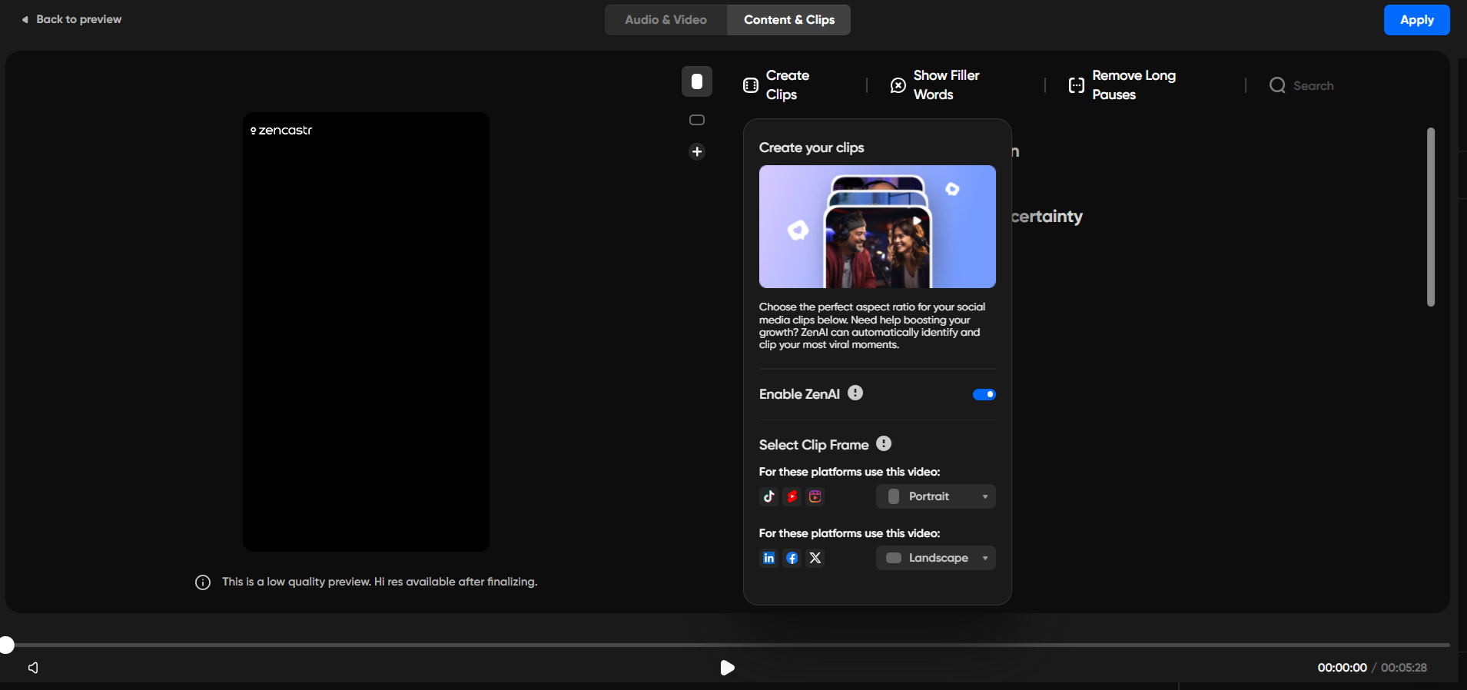Click the zencastr video preview
Viewport: 1467px width, 690px height.
[366, 332]
